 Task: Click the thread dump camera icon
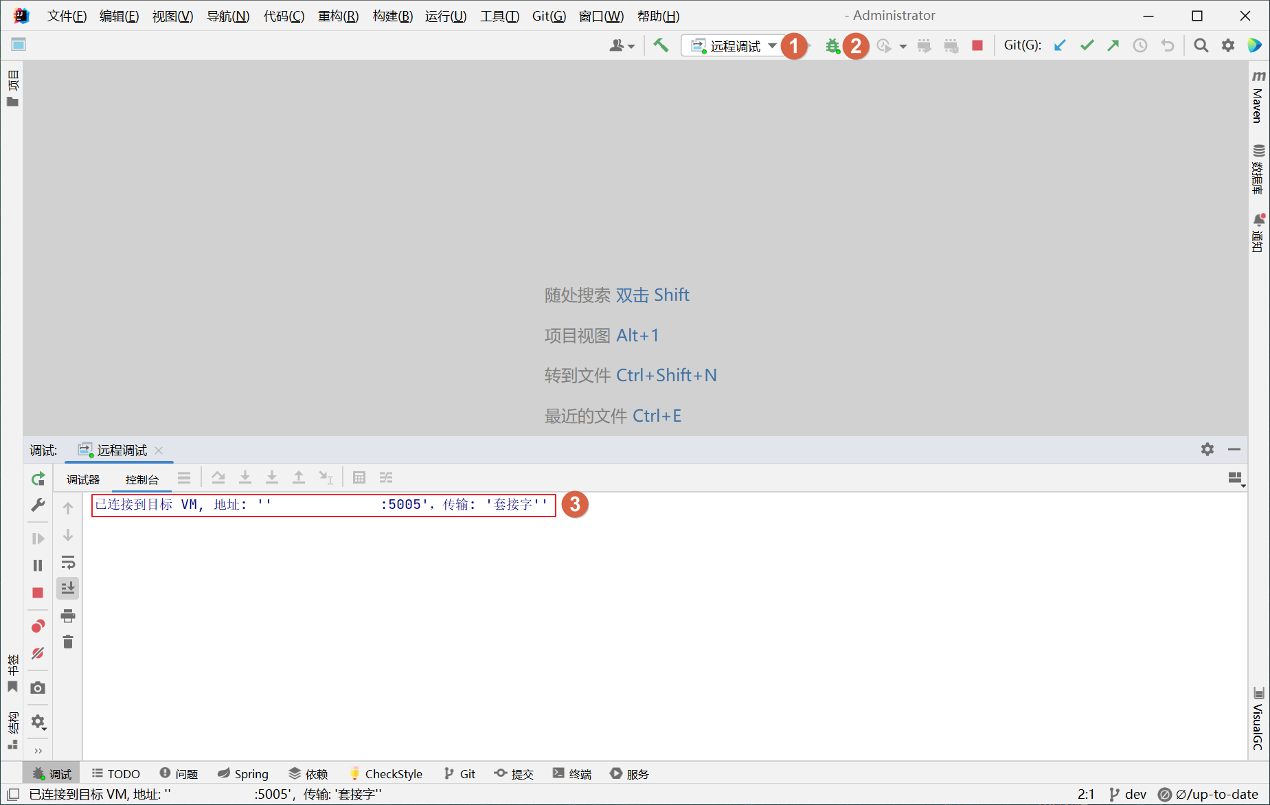tap(38, 688)
